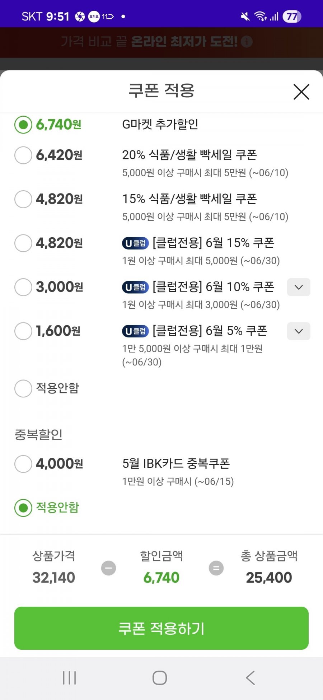Image resolution: width=323 pixels, height=700 pixels.
Task: Choose 6,740원 G마켓 추가할인 radio
Action: [x=23, y=125]
